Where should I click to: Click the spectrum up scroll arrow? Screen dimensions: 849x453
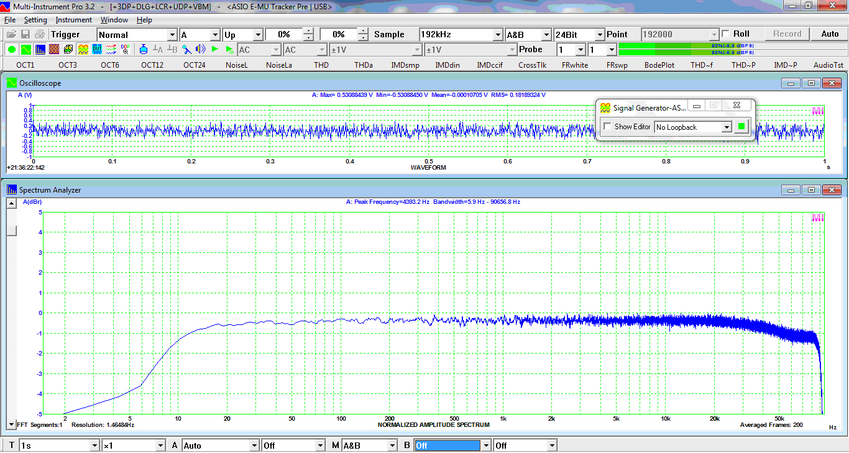12,203
